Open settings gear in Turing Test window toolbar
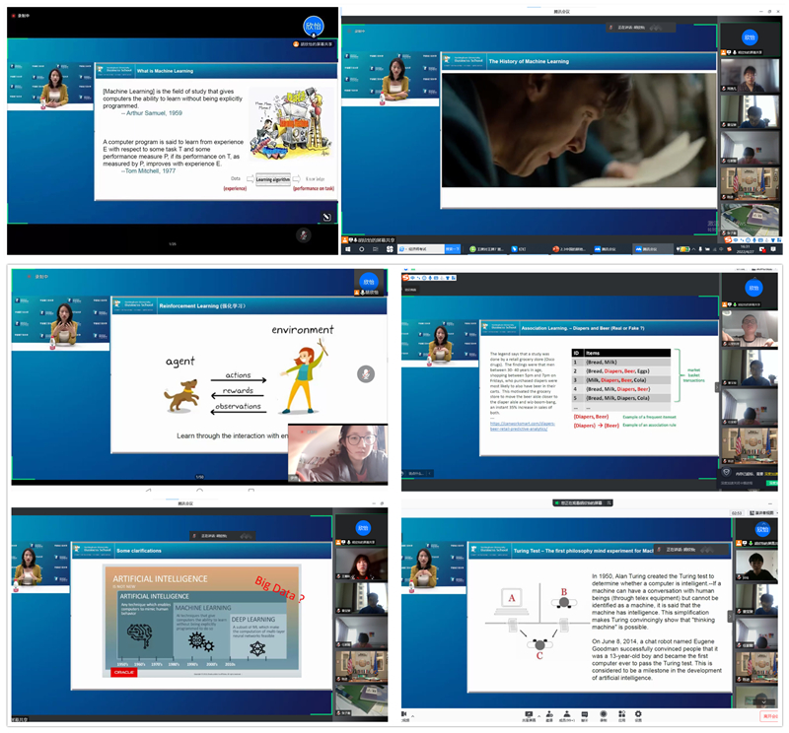 click(639, 715)
